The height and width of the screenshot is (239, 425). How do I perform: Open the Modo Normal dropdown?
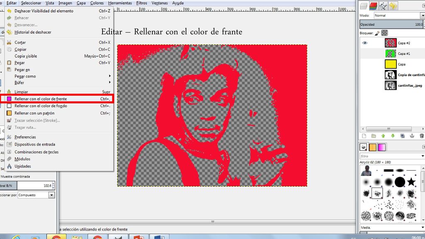point(399,15)
